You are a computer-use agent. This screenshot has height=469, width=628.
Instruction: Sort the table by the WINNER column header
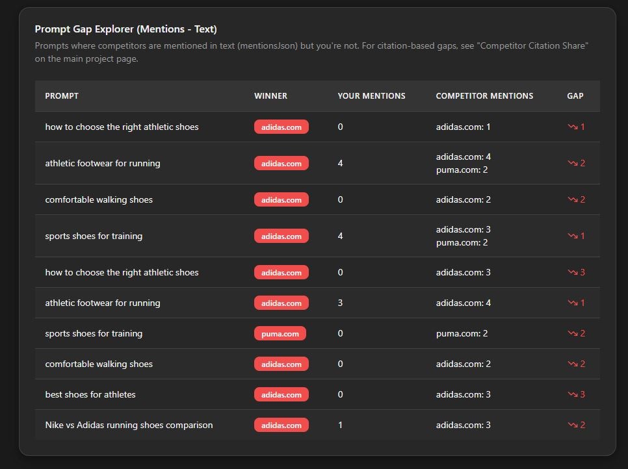(270, 95)
